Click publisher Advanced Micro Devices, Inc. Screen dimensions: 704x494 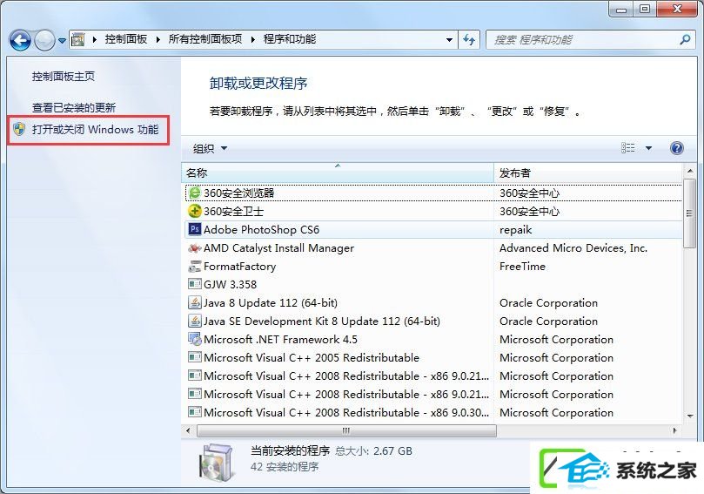[x=573, y=248]
